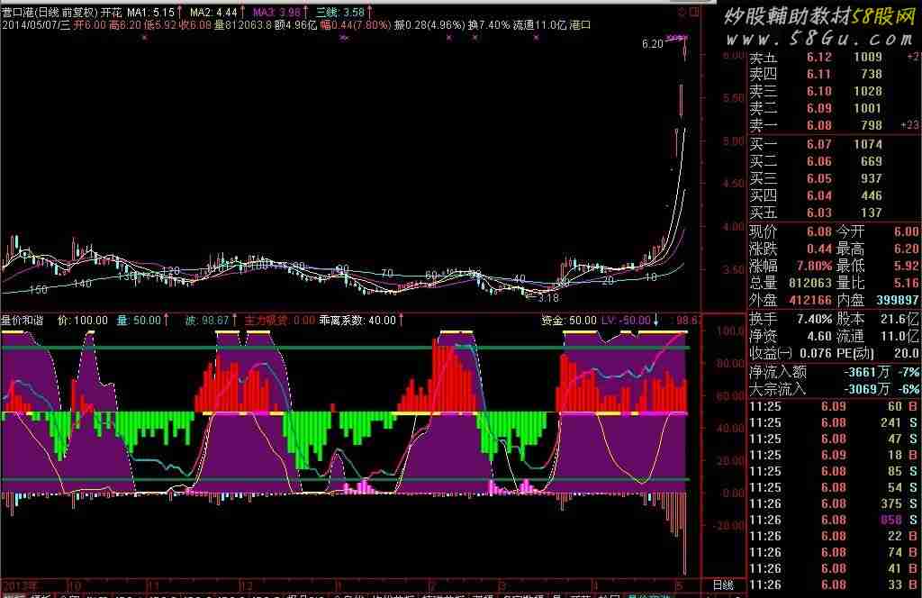Click the up arrow after 量: 50.00
Image resolution: width=922 pixels, height=598 pixels.
click(167, 320)
